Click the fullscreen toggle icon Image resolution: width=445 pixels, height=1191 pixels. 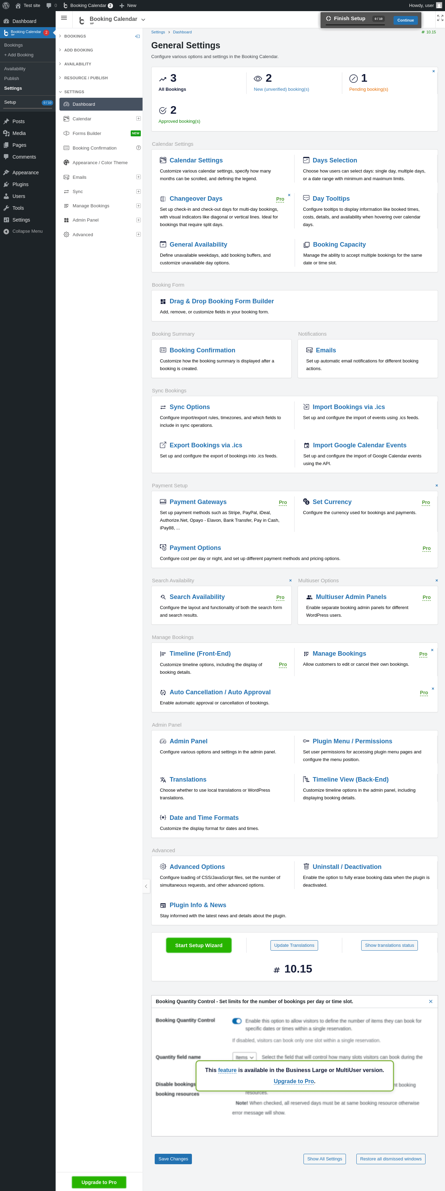tap(440, 18)
